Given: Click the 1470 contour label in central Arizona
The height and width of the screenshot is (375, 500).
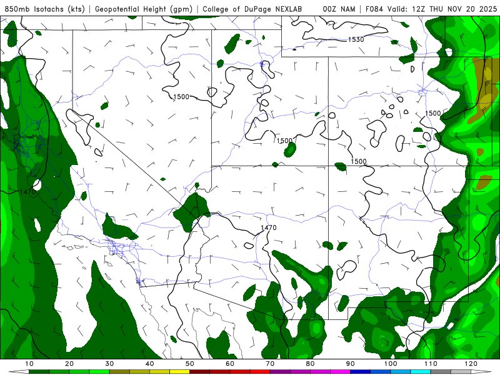Looking at the screenshot, I should (x=269, y=227).
